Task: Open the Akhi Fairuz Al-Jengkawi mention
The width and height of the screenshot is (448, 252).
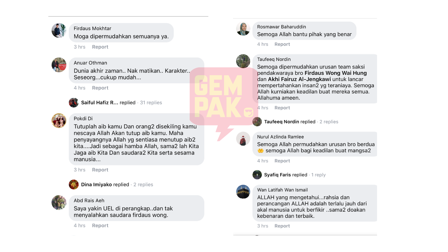Action: [299, 79]
